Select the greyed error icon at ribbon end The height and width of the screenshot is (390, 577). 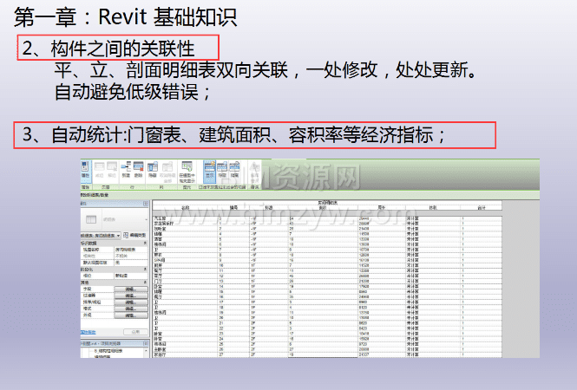254,172
